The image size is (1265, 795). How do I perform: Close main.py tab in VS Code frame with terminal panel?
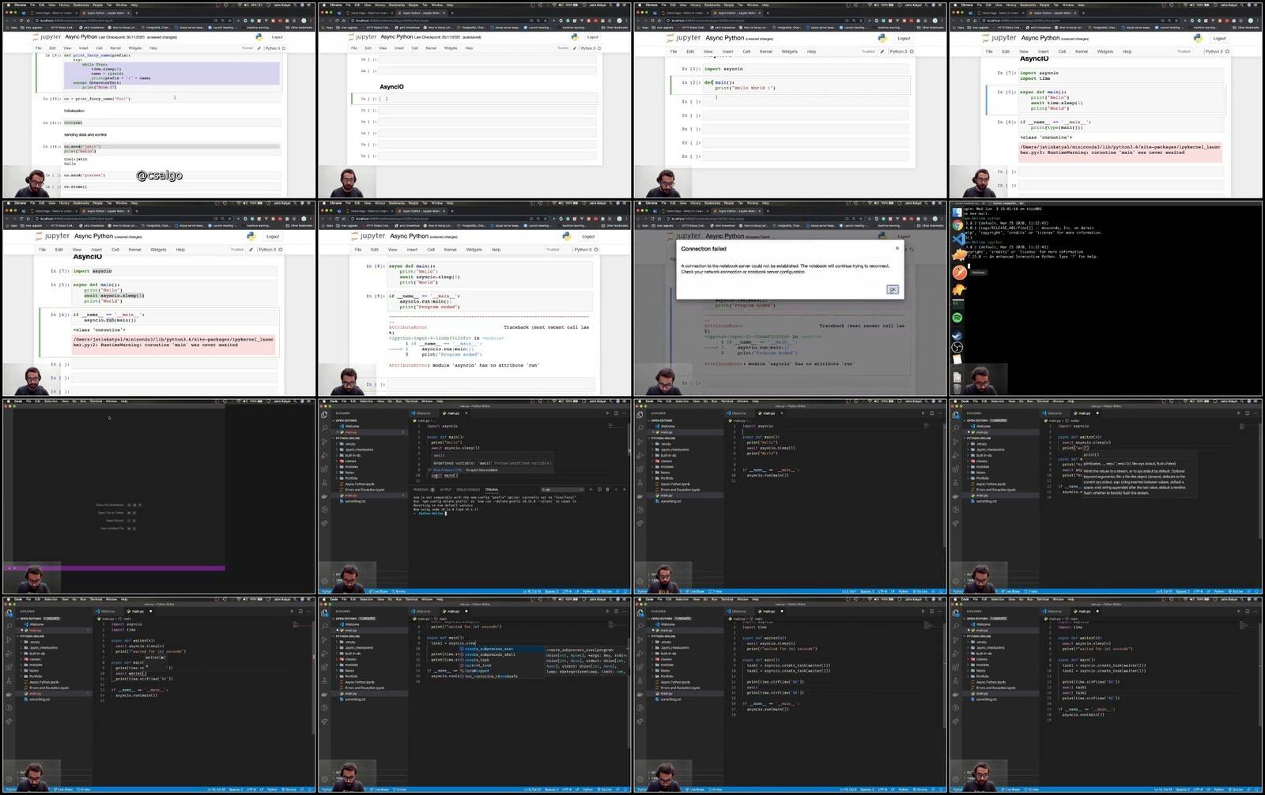click(x=466, y=413)
